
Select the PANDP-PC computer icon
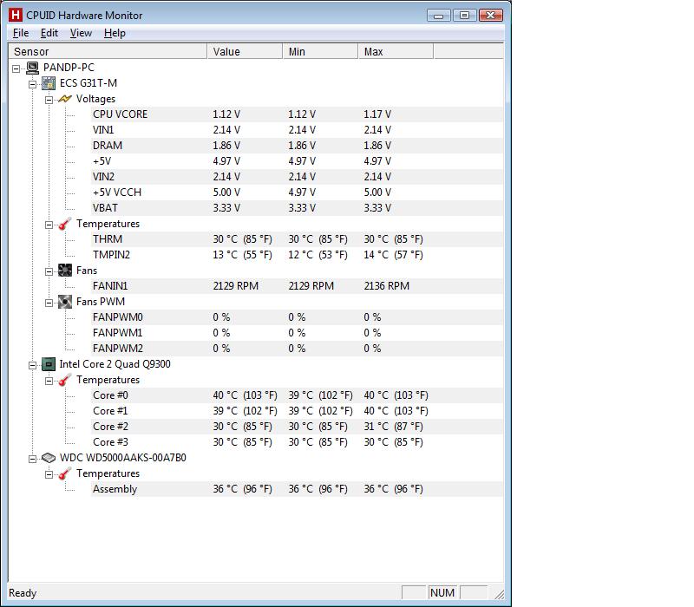click(x=32, y=68)
